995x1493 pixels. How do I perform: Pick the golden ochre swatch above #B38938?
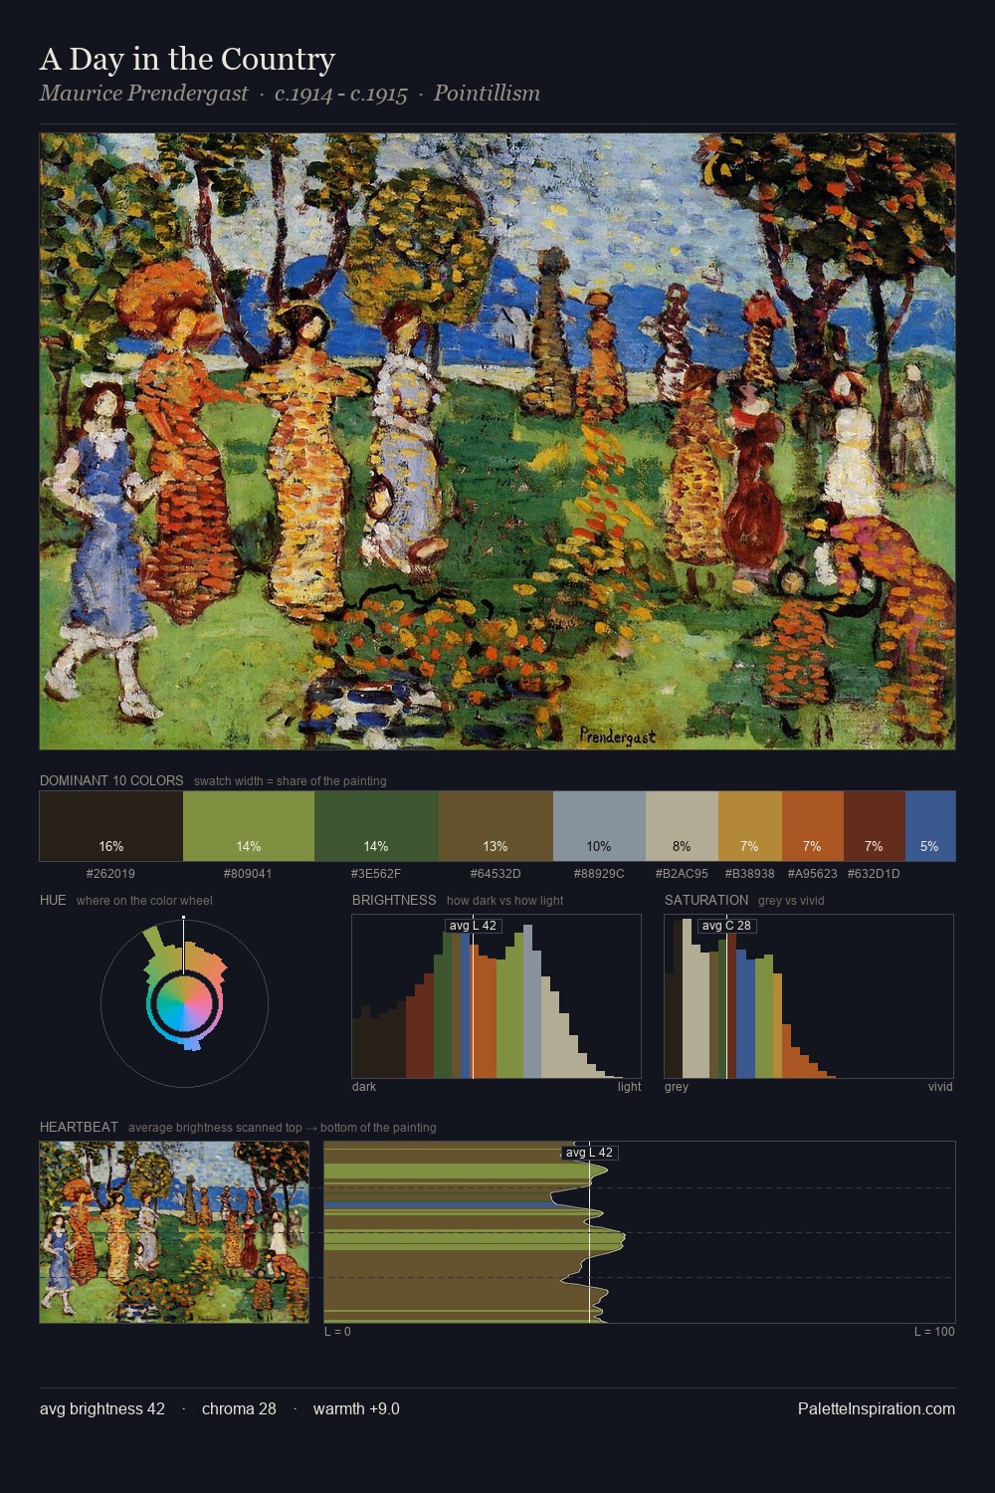[x=750, y=826]
